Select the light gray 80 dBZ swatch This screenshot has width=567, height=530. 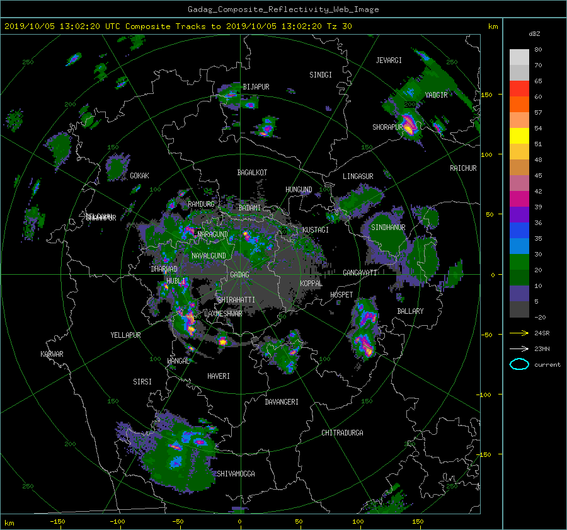coord(519,57)
